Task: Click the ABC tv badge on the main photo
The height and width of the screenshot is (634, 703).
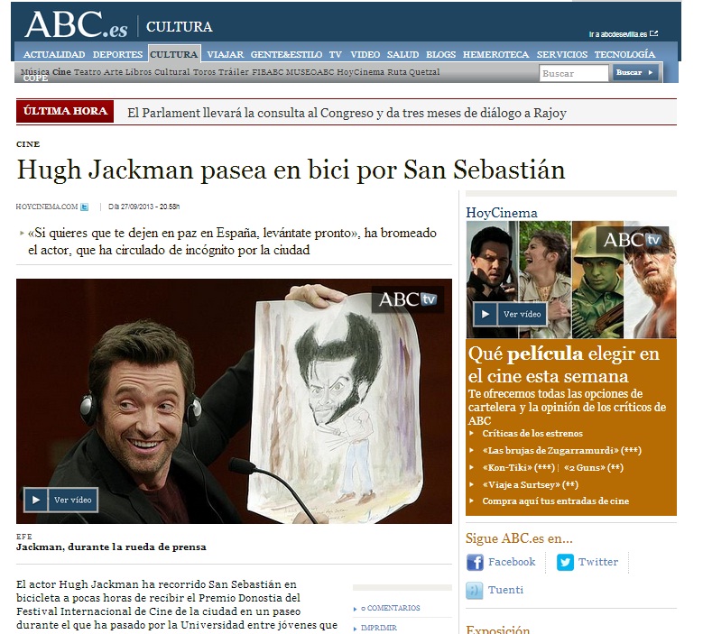Action: 408,299
